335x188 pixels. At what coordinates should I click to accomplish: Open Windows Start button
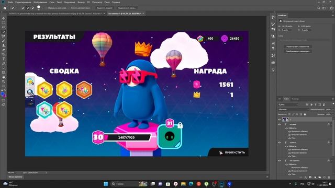(x=106, y=184)
